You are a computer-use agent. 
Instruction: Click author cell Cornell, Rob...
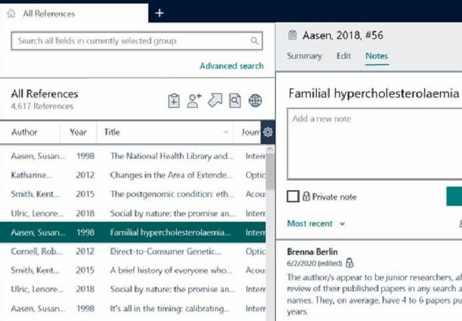point(37,251)
